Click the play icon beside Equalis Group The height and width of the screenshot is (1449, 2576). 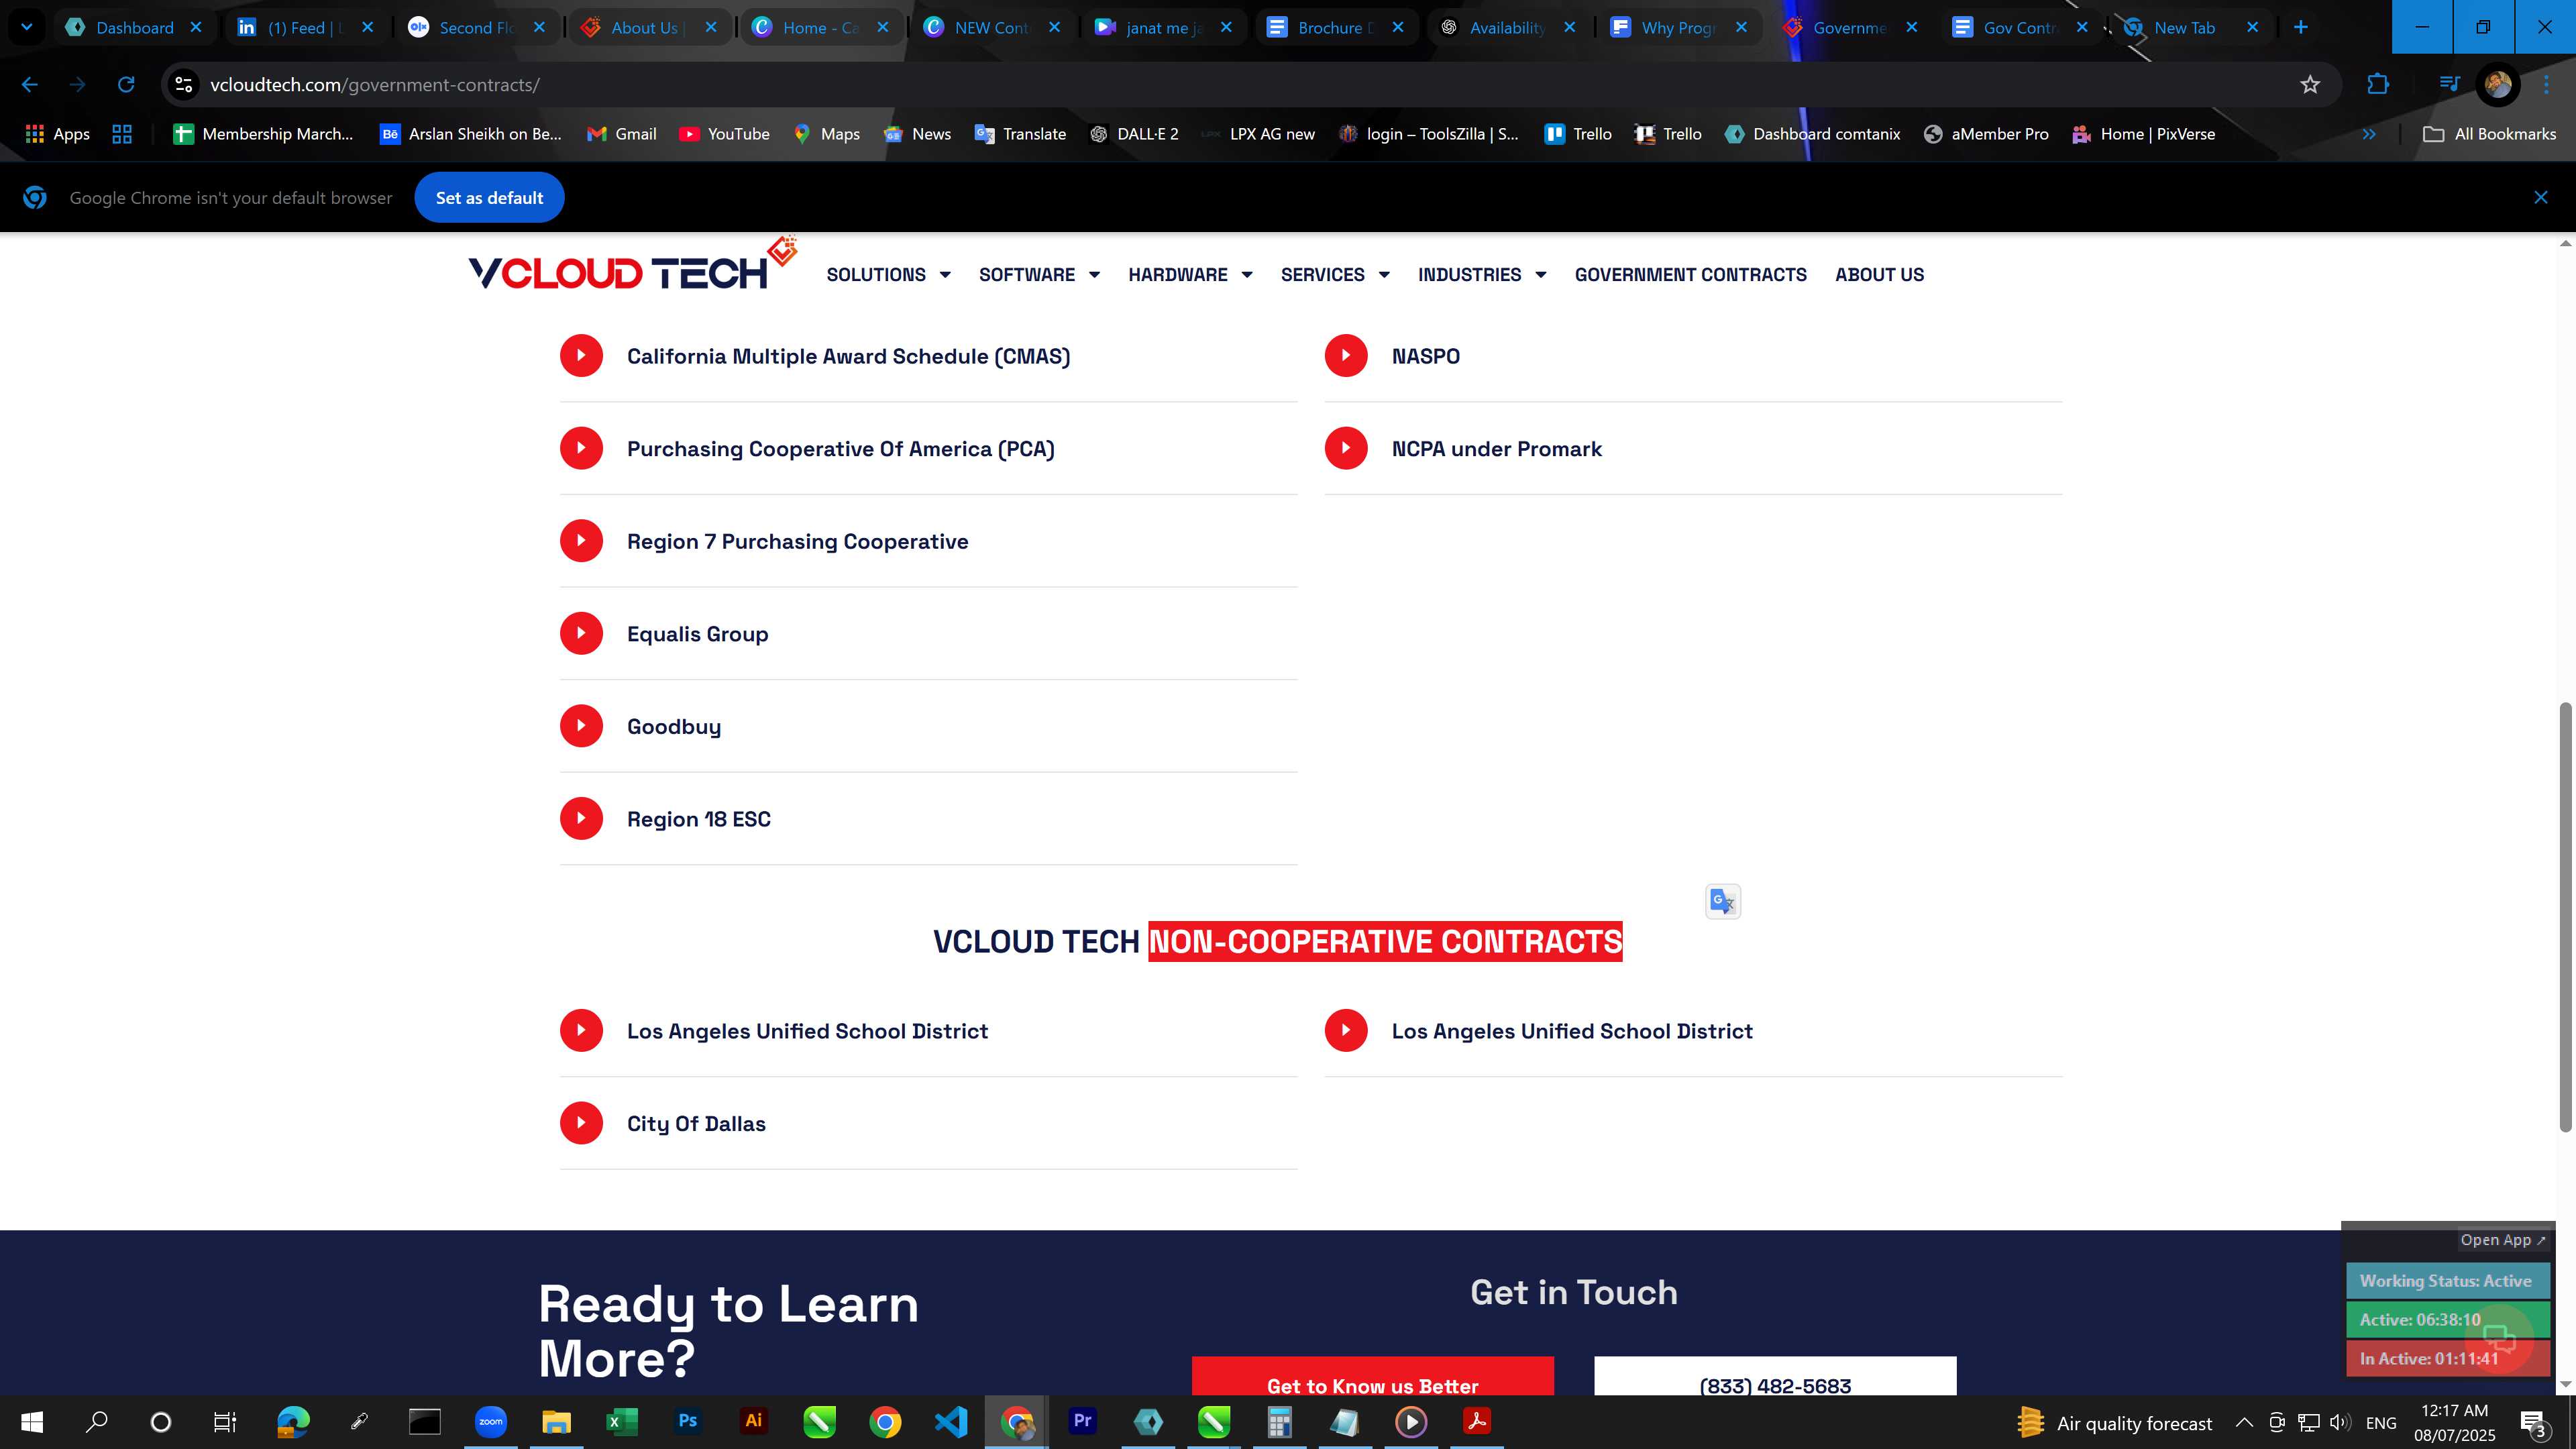[x=581, y=633]
